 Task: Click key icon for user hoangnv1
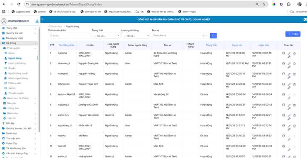click(x=289, y=77)
